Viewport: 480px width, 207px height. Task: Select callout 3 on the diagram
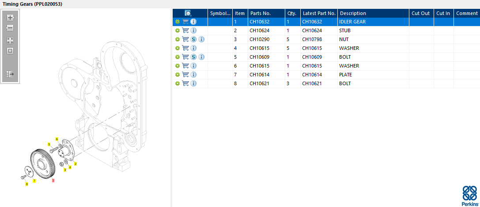[65, 169]
